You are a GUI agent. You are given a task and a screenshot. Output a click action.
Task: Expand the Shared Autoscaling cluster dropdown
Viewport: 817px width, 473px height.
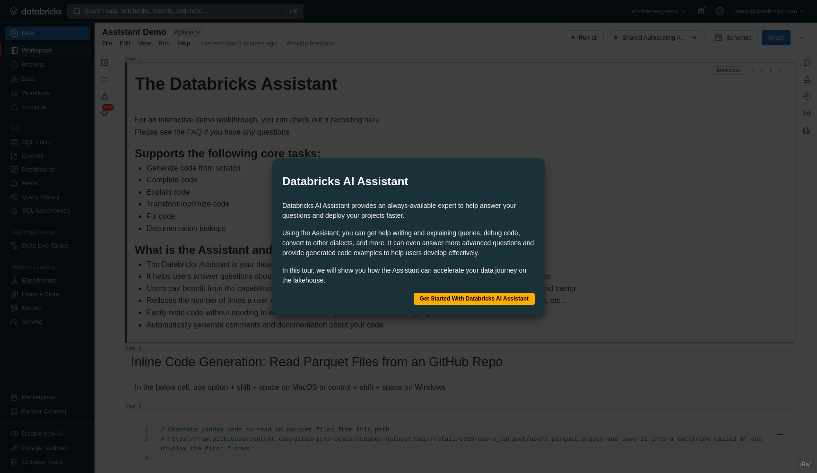pos(695,38)
